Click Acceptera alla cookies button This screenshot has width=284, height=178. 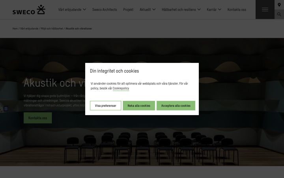click(176, 106)
